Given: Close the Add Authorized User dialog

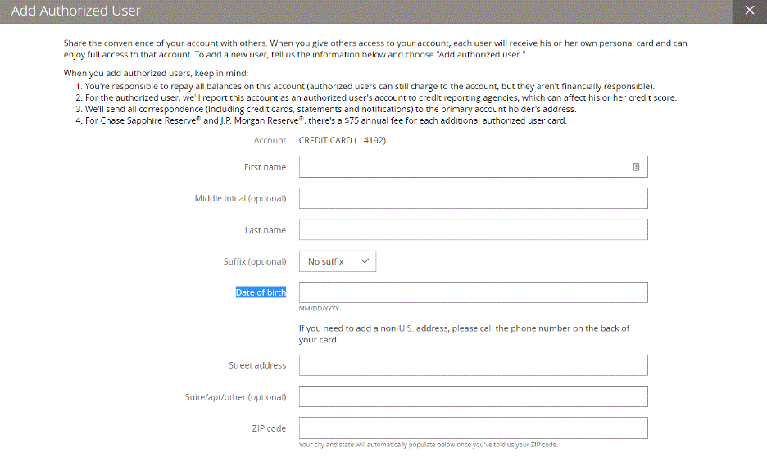Looking at the screenshot, I should (x=749, y=11).
